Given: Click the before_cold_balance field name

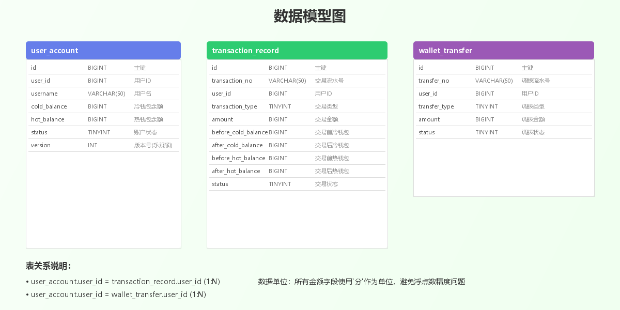Looking at the screenshot, I should [x=240, y=132].
